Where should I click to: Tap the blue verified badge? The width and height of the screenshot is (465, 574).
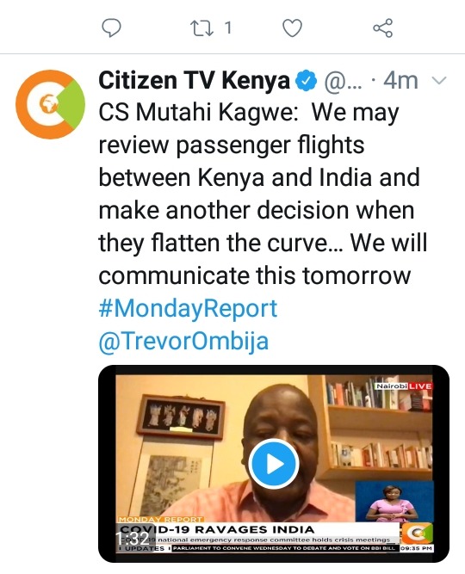[x=306, y=81]
